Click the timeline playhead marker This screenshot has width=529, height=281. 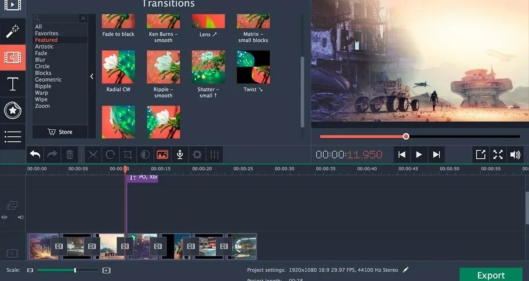125,169
